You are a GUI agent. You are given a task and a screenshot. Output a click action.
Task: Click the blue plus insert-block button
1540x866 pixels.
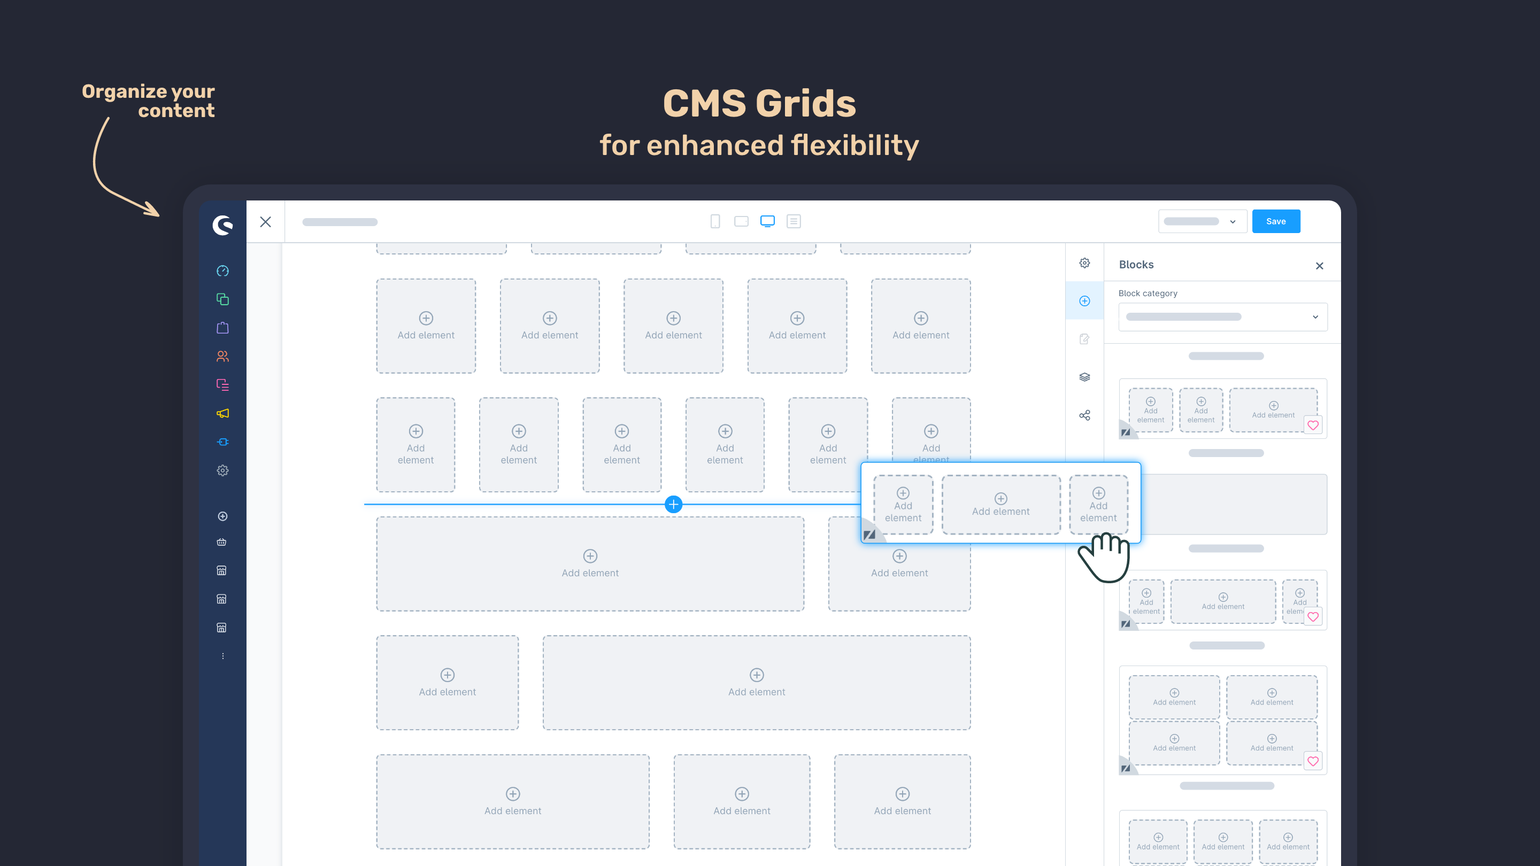coord(674,505)
